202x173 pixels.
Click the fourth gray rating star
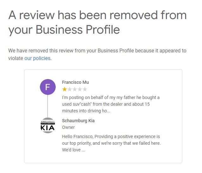pos(80,90)
